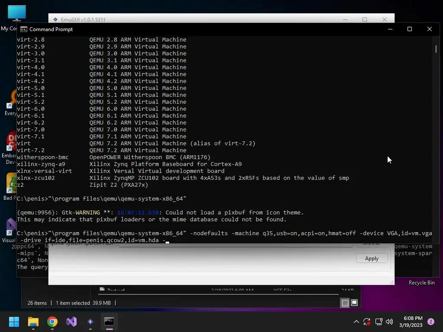
Task: Open the notification center badge
Action: 431,322
